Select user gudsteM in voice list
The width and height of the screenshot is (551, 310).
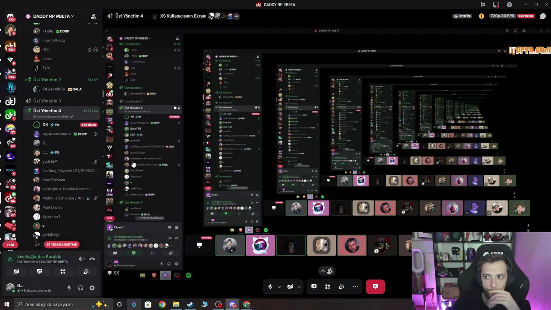coord(65,161)
